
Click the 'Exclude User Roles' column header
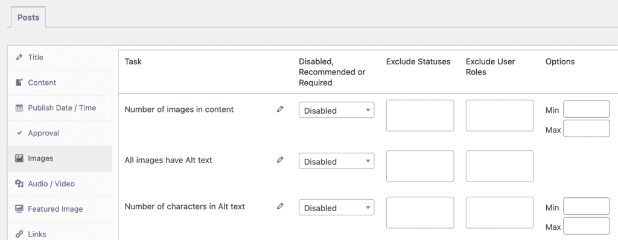490,67
